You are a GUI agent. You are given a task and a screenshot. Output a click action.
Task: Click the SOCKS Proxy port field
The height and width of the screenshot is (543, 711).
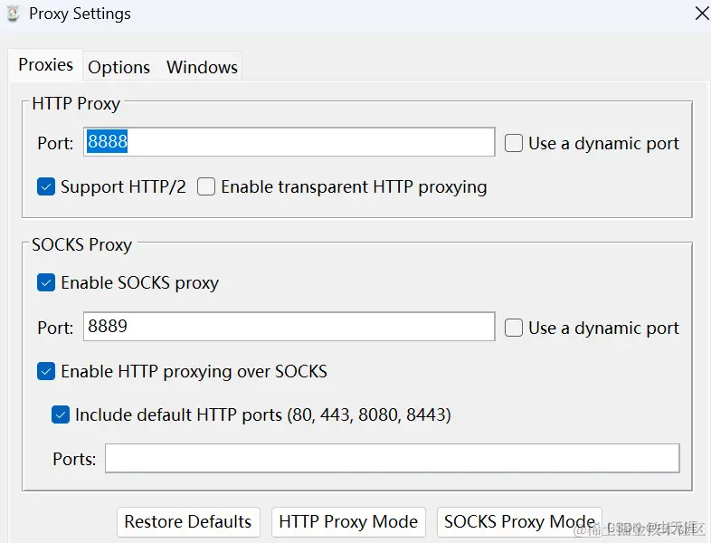pyautogui.click(x=289, y=326)
